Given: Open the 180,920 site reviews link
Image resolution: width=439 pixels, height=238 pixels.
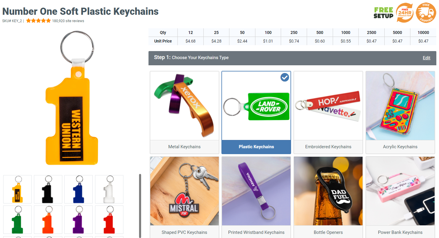Looking at the screenshot, I should point(68,21).
